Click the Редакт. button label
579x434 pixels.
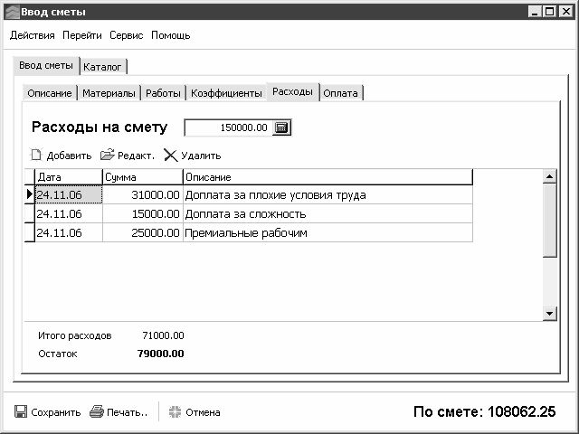tap(136, 156)
